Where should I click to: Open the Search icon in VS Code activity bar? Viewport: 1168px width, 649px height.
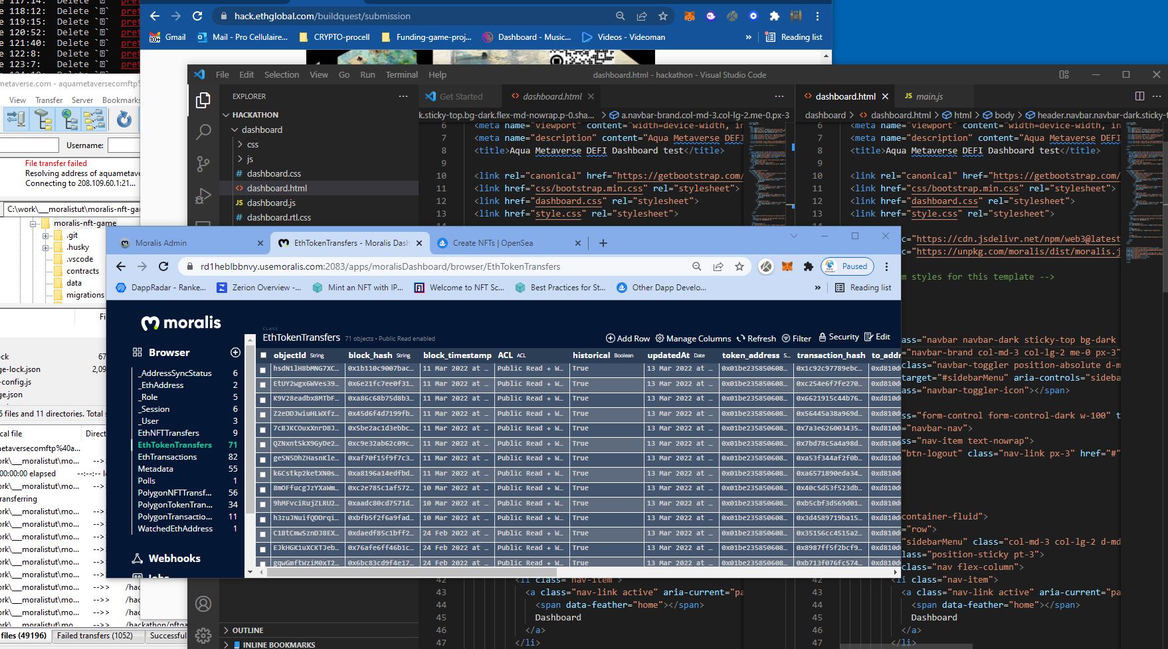203,132
